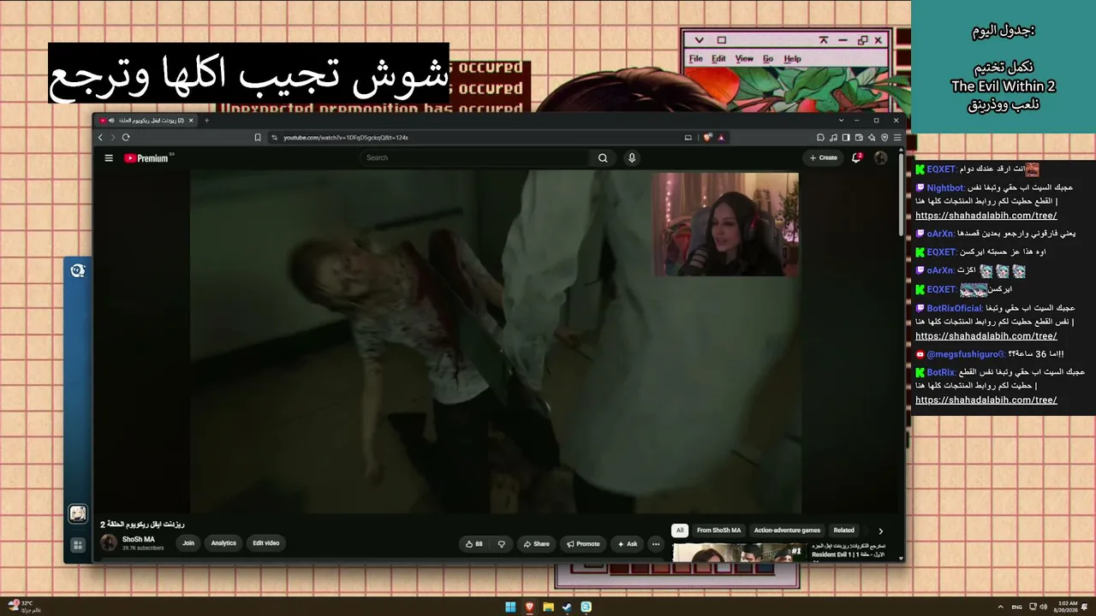1096x616 pixels.
Task: Select the From ShoSh MA chip
Action: (x=719, y=530)
